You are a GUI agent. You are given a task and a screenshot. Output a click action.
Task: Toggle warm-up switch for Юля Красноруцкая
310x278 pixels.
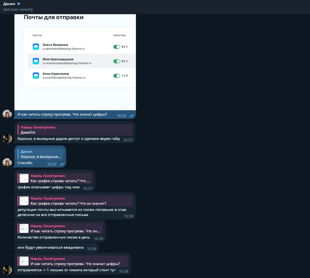point(117,61)
